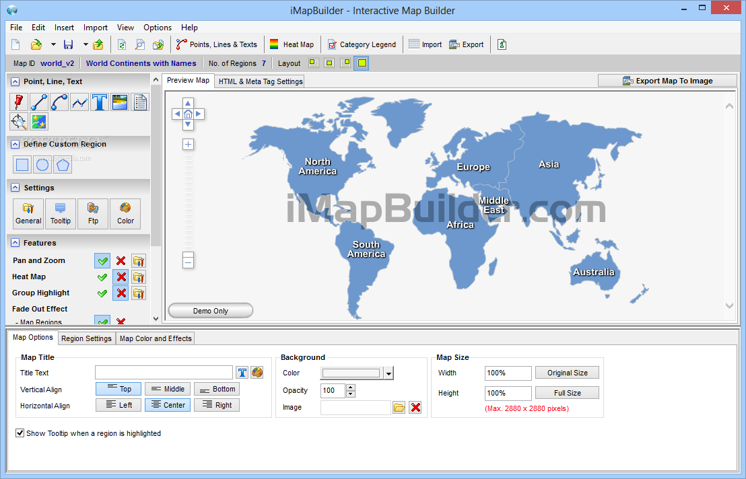
Task: Click the title text font icon
Action: [x=242, y=373]
